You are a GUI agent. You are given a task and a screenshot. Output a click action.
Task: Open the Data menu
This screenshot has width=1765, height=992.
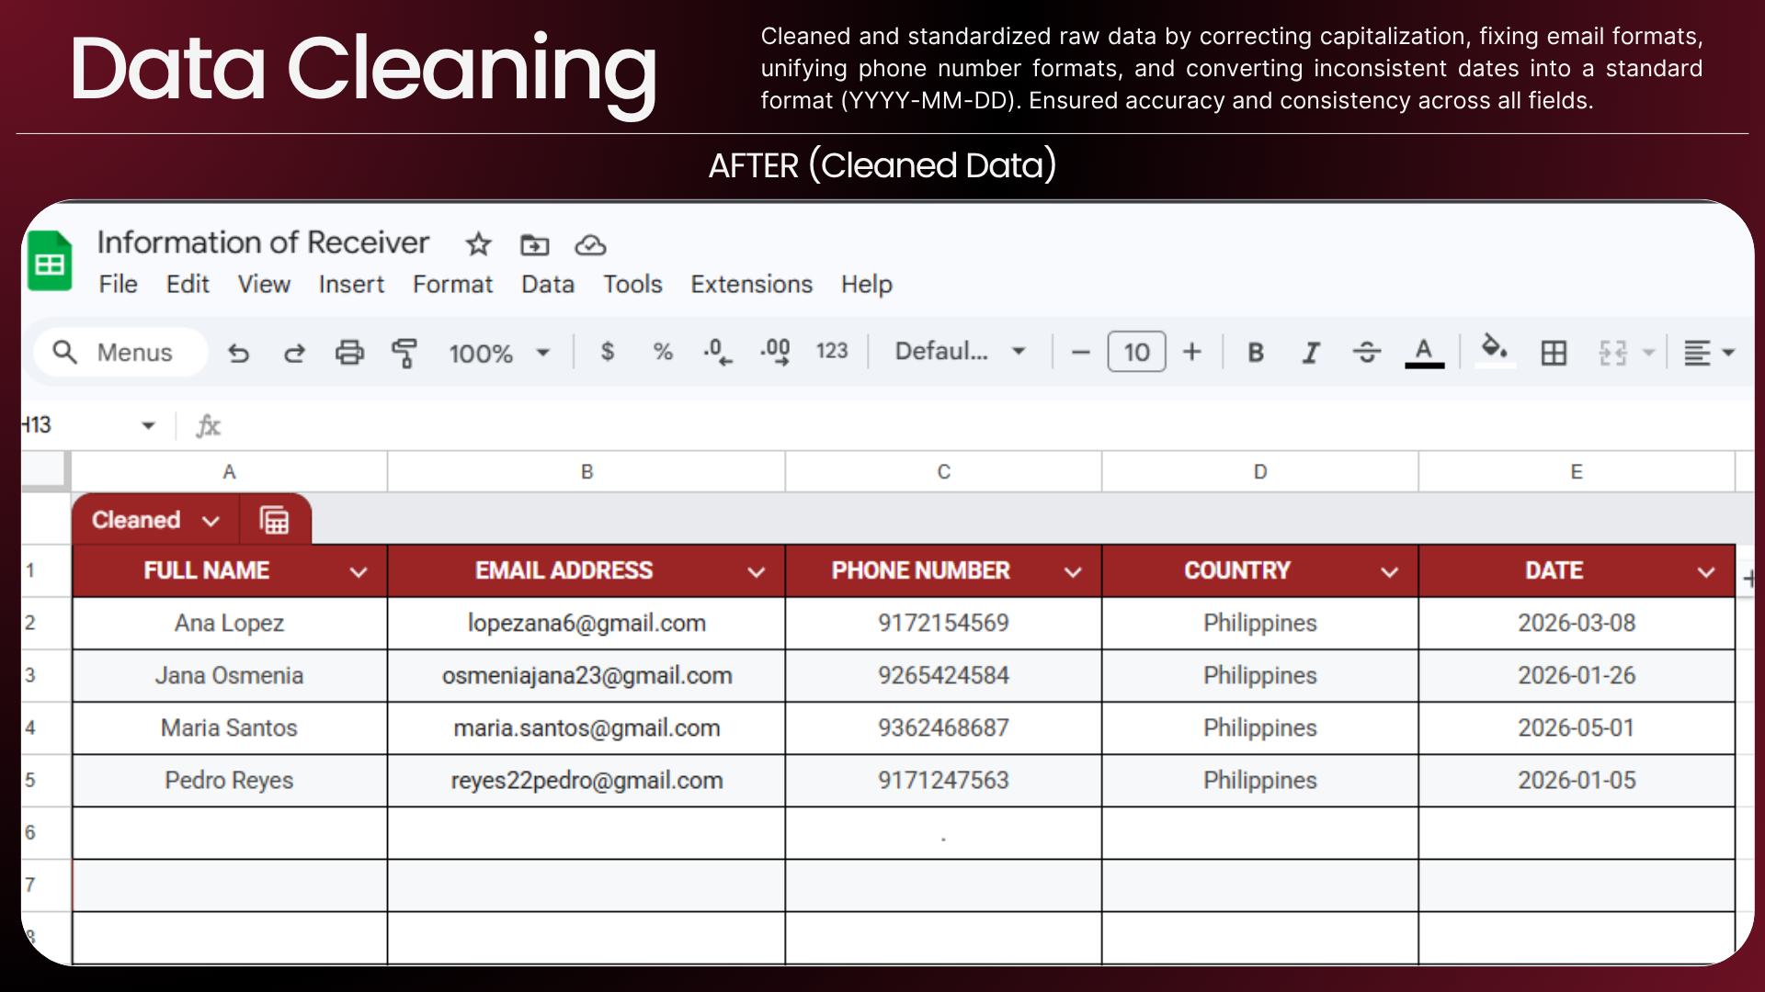click(x=548, y=285)
